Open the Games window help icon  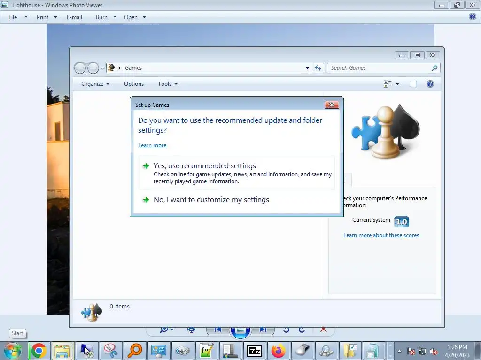coord(430,84)
